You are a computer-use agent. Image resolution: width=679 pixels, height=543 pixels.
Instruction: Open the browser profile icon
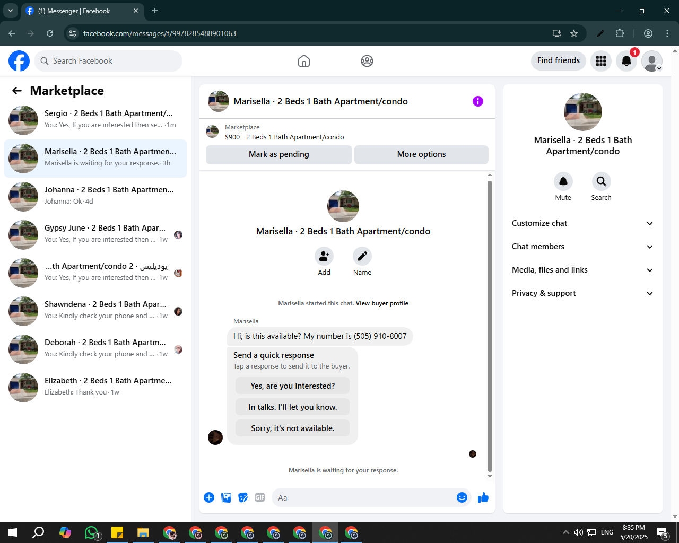[x=648, y=33]
